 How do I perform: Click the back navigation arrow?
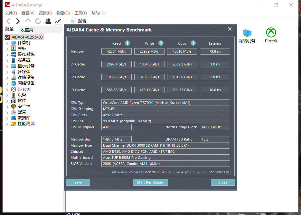[x=8, y=21]
